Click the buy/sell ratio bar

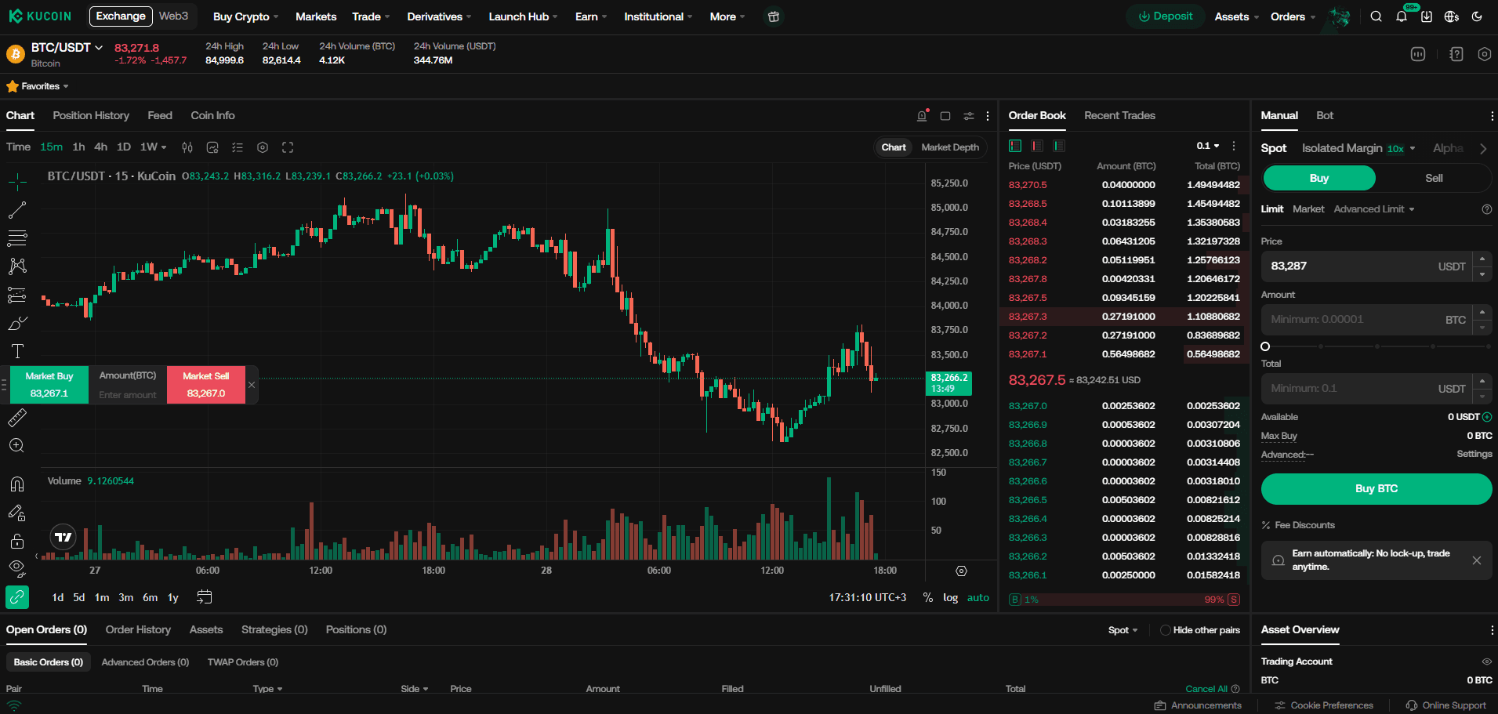1124,600
